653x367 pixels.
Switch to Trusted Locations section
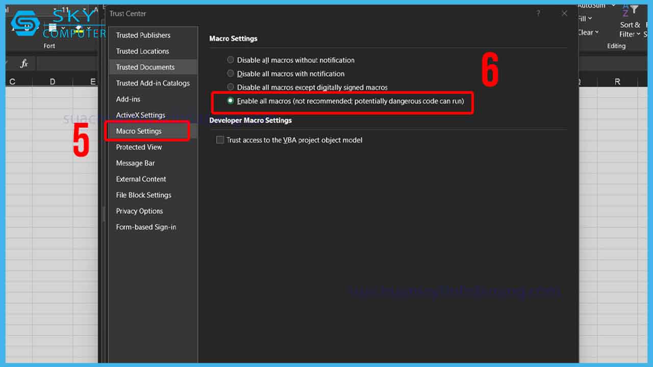pos(153,51)
